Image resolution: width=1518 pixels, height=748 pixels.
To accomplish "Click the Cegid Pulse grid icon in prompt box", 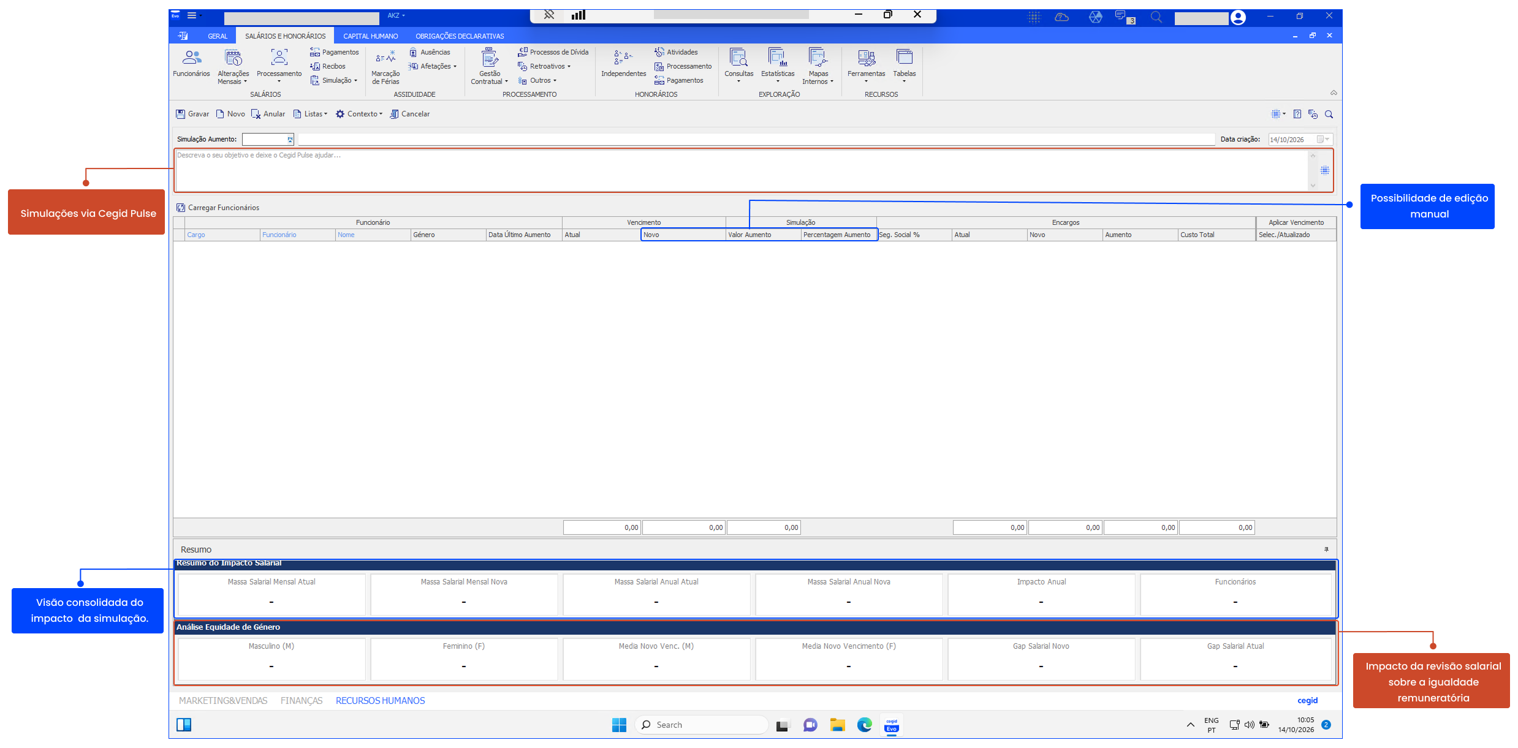I will [x=1325, y=170].
